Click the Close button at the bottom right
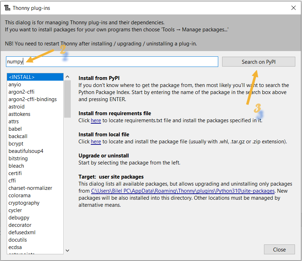The image size is (302, 261). (x=279, y=249)
